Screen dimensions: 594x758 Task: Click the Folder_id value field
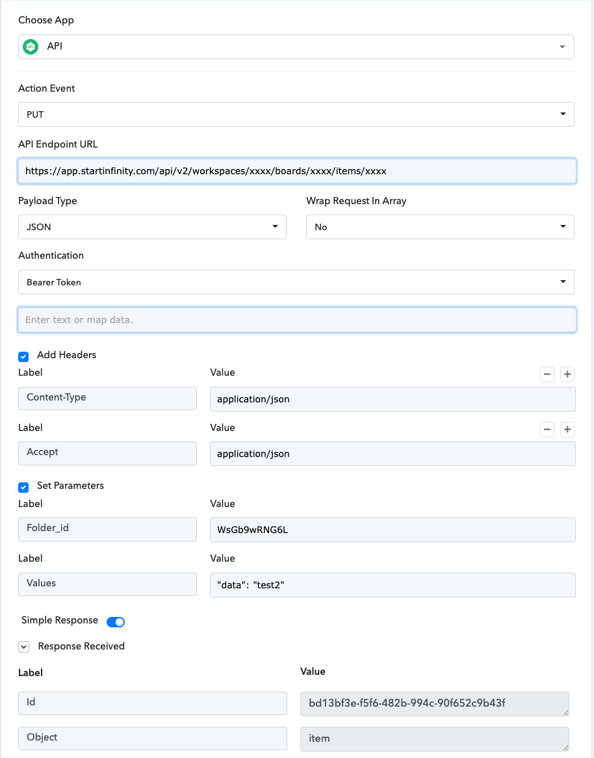pos(393,530)
